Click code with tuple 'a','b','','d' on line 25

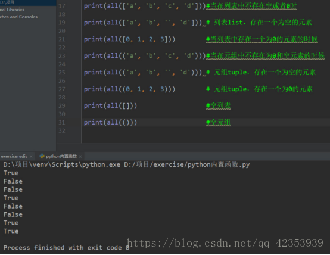pos(143,73)
